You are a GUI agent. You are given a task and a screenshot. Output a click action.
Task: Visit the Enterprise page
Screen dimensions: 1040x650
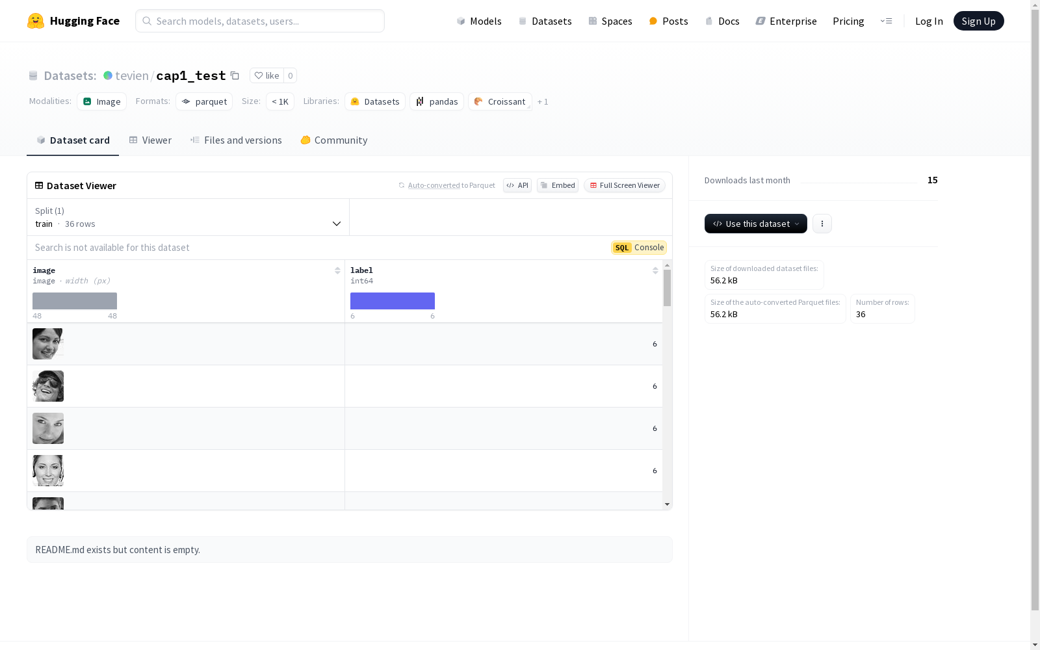coord(786,21)
